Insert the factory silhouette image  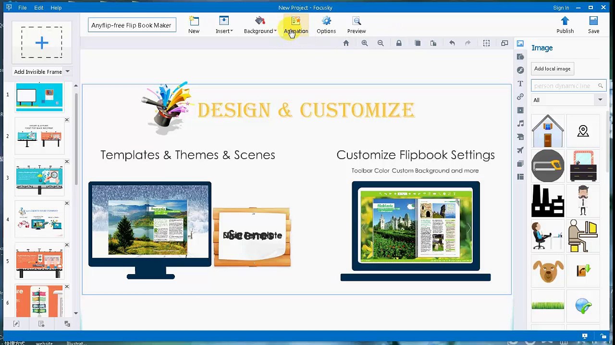click(548, 201)
